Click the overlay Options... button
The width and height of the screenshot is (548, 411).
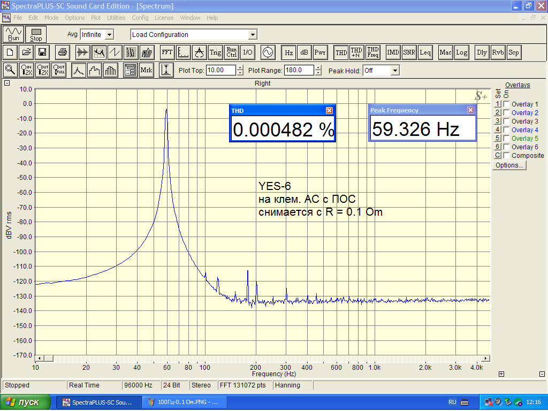pyautogui.click(x=509, y=165)
